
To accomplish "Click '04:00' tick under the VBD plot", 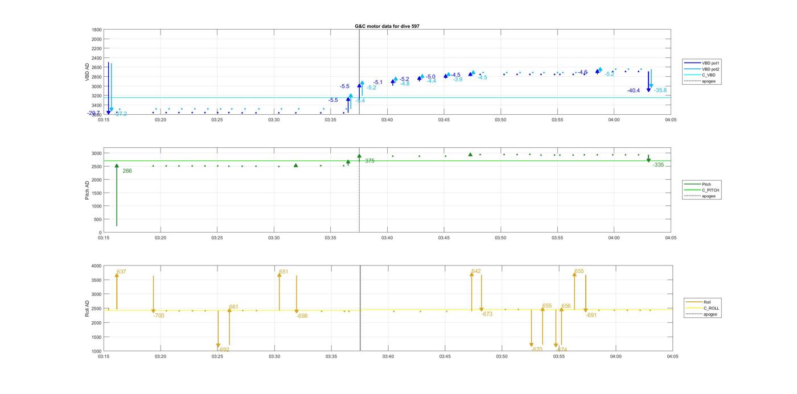I will point(614,120).
